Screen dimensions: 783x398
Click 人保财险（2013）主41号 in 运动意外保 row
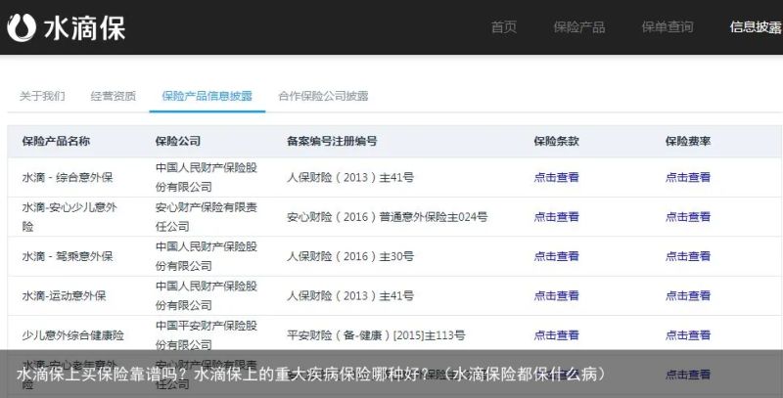(350, 295)
